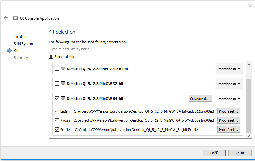Click the Spravovat... button
Screen dimensions: 255x161
click(200, 99)
